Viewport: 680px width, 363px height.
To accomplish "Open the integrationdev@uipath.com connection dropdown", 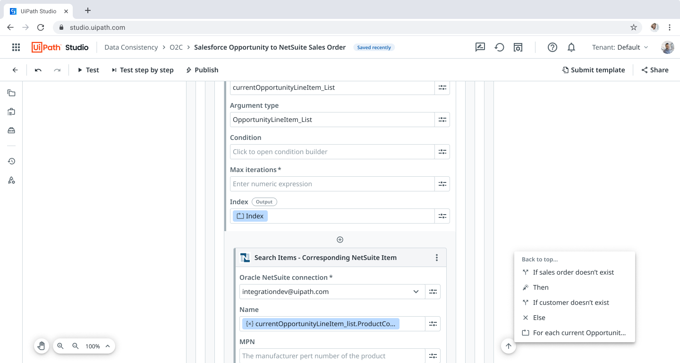I will [x=332, y=292].
